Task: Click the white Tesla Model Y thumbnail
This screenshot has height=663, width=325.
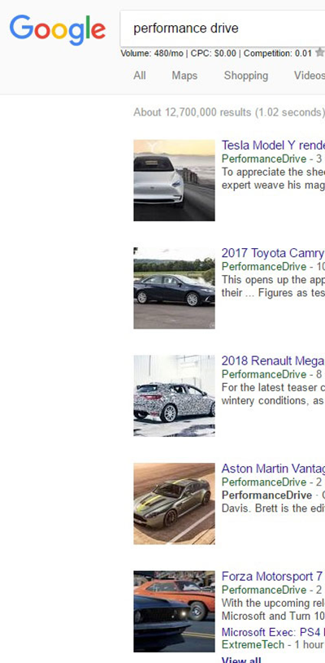Action: point(175,181)
